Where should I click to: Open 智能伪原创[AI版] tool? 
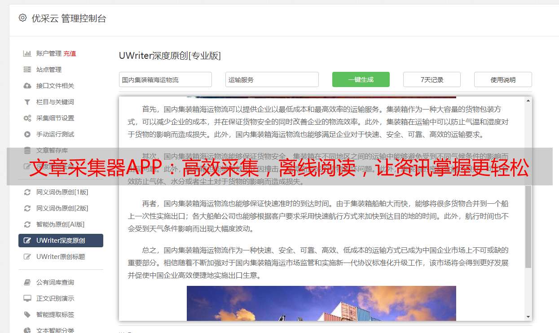click(61, 224)
